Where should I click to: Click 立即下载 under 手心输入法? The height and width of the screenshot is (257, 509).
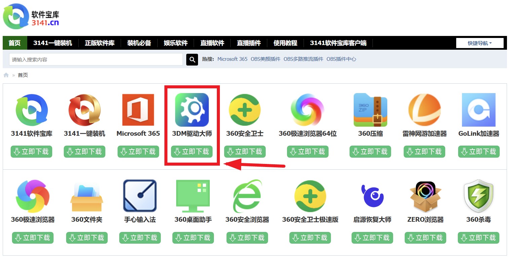tap(140, 238)
